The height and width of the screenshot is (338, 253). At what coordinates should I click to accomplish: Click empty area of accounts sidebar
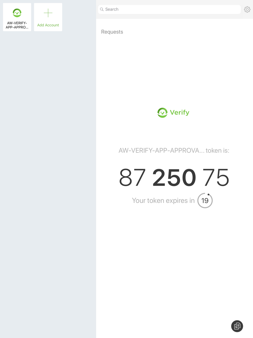(48, 177)
